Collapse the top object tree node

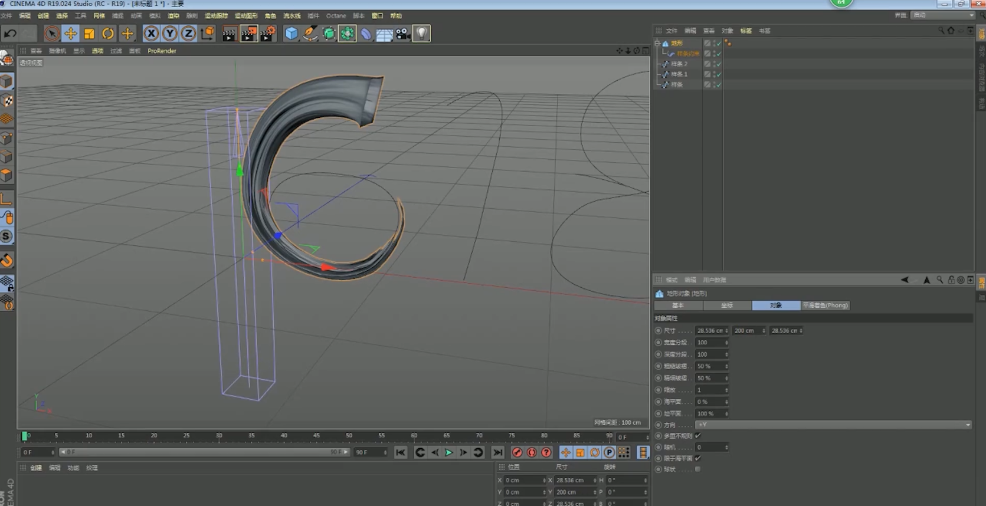click(657, 43)
